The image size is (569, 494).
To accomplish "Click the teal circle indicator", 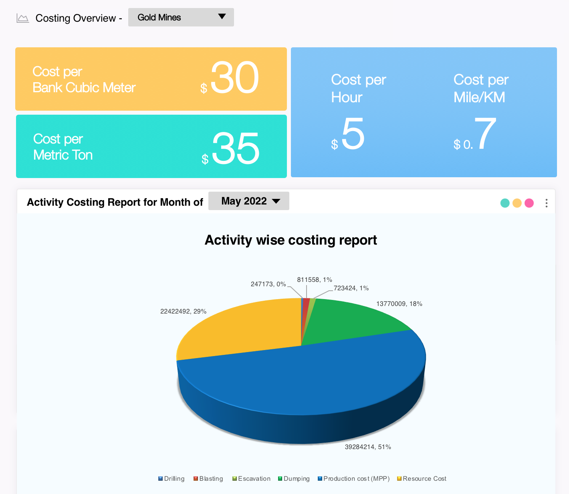I will pyautogui.click(x=505, y=203).
